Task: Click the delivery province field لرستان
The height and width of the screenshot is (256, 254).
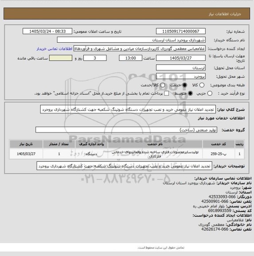Action: pyautogui.click(x=181, y=68)
